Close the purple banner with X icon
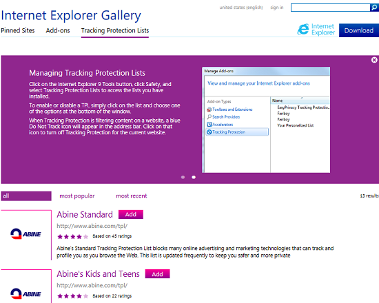379x303 pixels. point(374,60)
